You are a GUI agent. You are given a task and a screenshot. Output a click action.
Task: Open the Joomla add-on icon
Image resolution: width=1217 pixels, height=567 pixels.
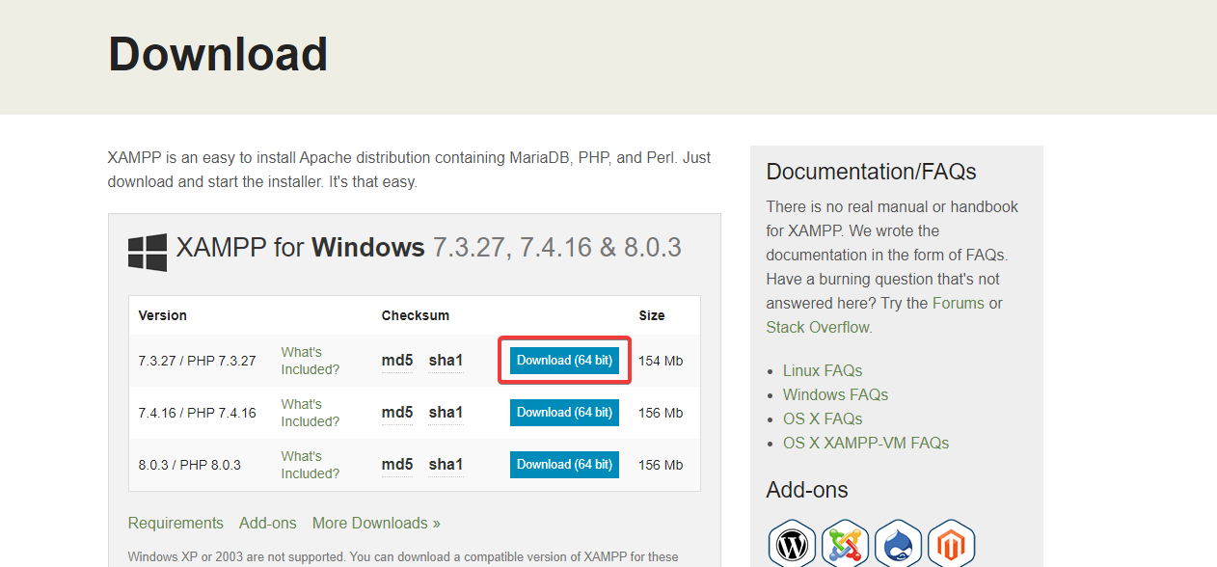pyautogui.click(x=846, y=544)
